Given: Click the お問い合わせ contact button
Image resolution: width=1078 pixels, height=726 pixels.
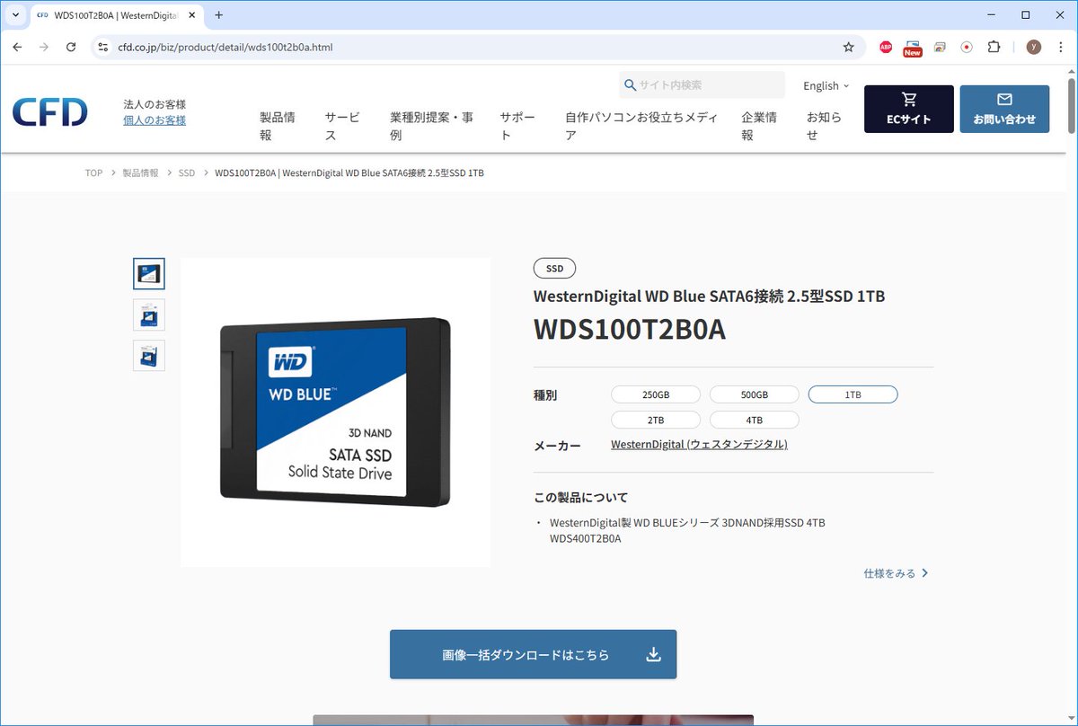Looking at the screenshot, I should (1004, 109).
